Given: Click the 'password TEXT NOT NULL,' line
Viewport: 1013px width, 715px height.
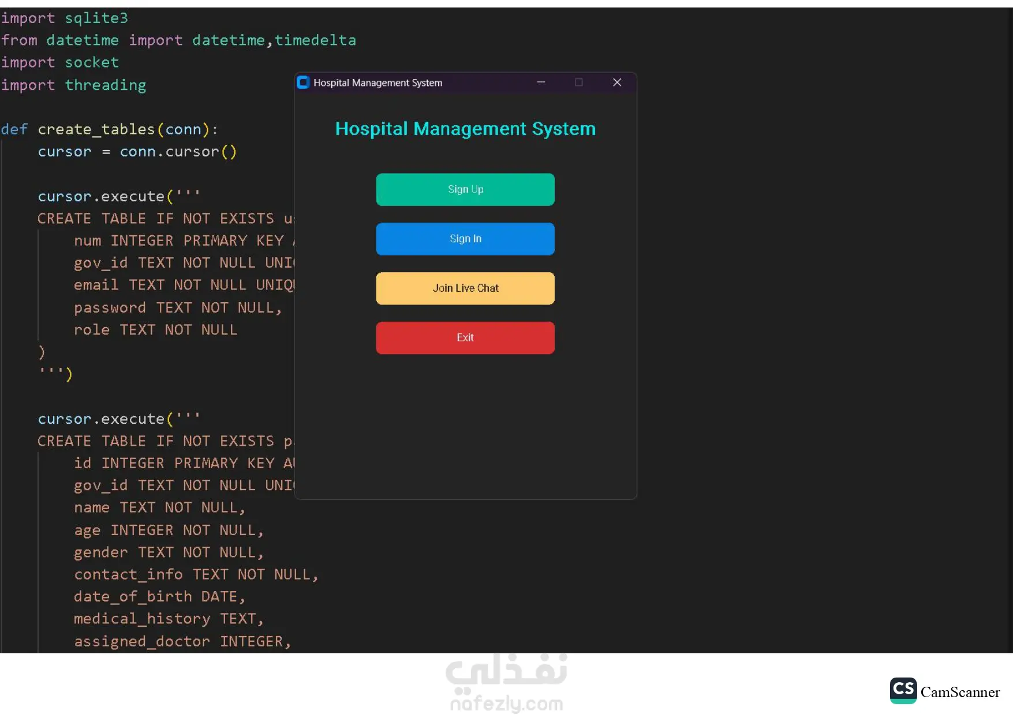Looking at the screenshot, I should (178, 308).
